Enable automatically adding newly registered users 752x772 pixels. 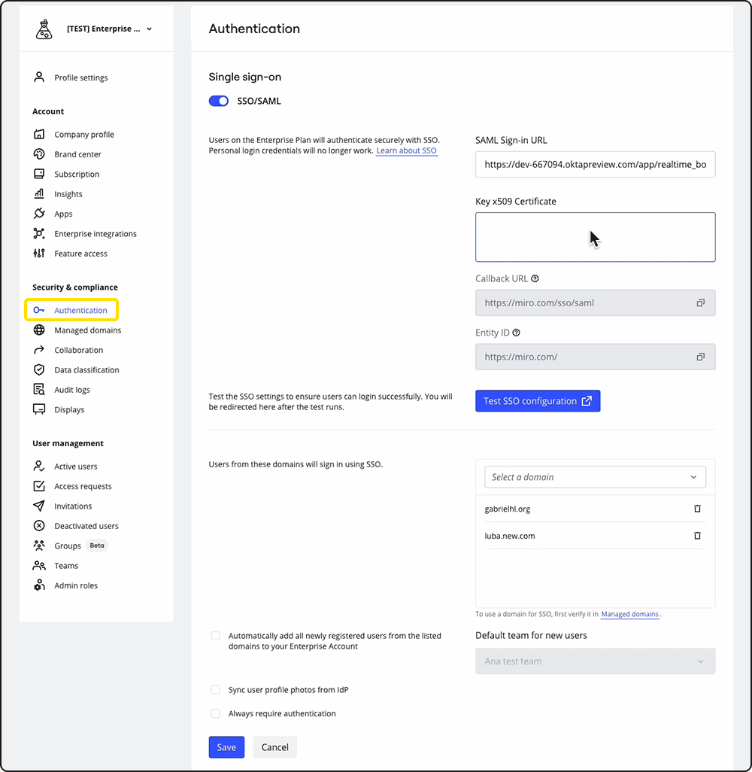tap(216, 636)
